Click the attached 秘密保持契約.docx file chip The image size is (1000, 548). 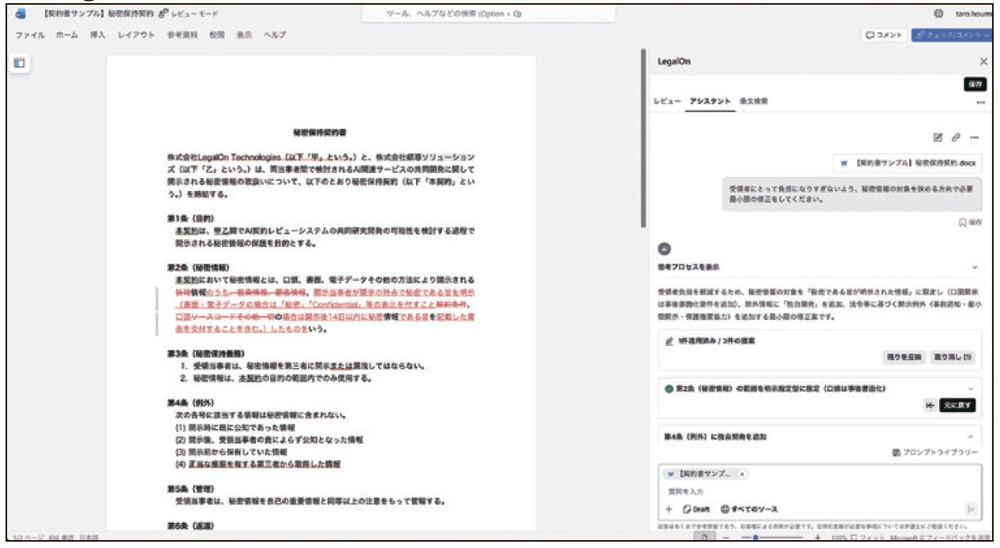click(908, 164)
